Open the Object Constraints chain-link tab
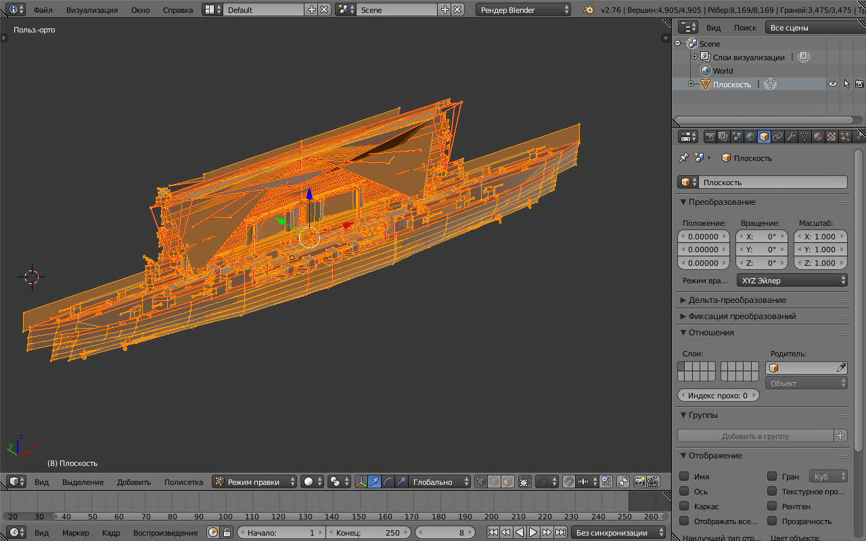The width and height of the screenshot is (866, 541). (x=777, y=137)
